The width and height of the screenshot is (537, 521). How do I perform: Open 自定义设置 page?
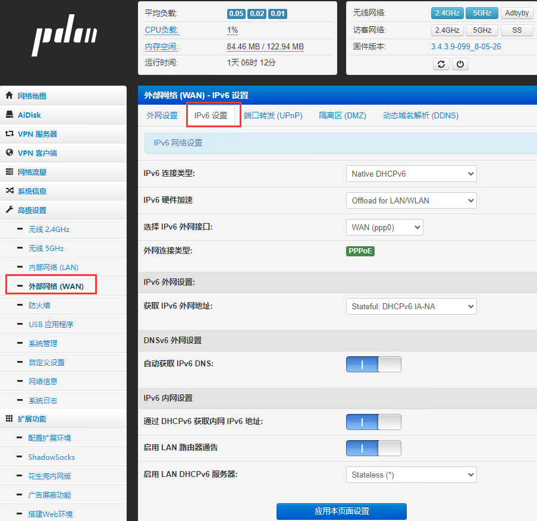[x=46, y=362]
